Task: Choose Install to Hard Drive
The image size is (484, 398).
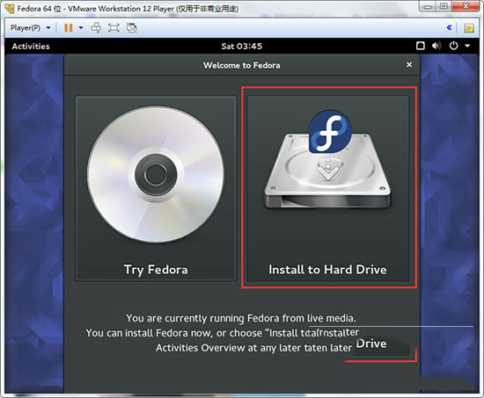Action: tap(328, 189)
